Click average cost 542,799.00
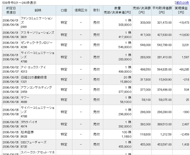 click(164, 45)
